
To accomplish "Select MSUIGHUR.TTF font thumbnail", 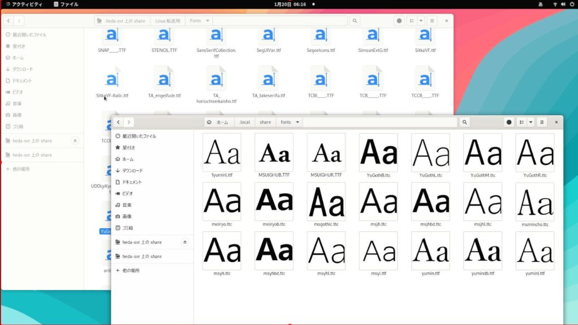I will tap(326, 152).
